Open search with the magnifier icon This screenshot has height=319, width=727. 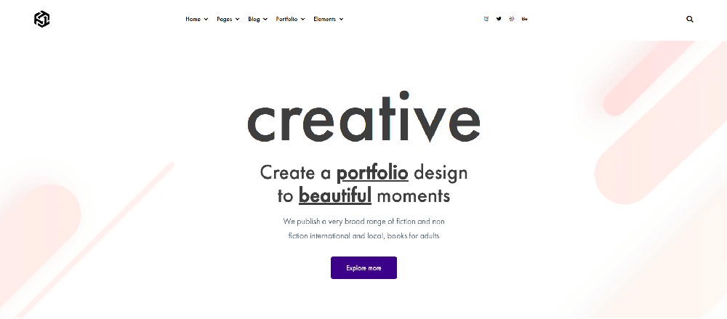[690, 20]
